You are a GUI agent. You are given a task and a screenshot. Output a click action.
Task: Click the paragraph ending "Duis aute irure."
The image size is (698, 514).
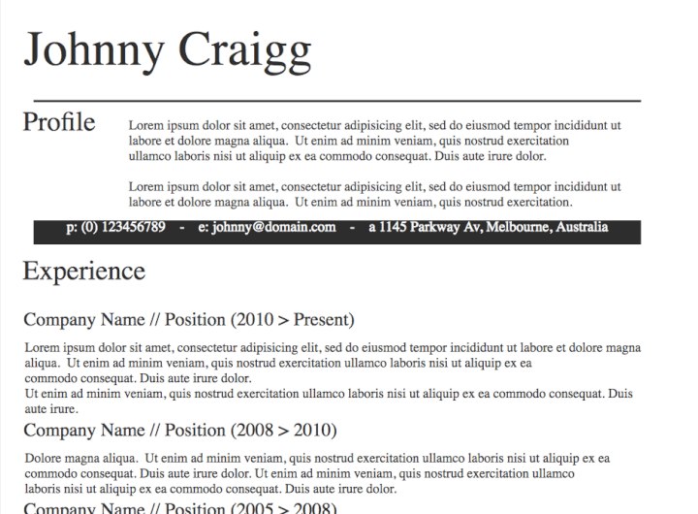[x=330, y=401]
